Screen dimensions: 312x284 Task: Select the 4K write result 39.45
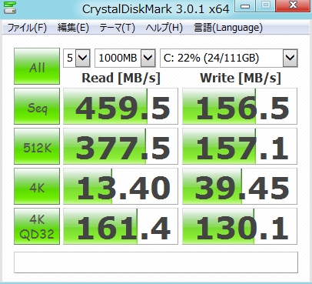[x=240, y=186]
